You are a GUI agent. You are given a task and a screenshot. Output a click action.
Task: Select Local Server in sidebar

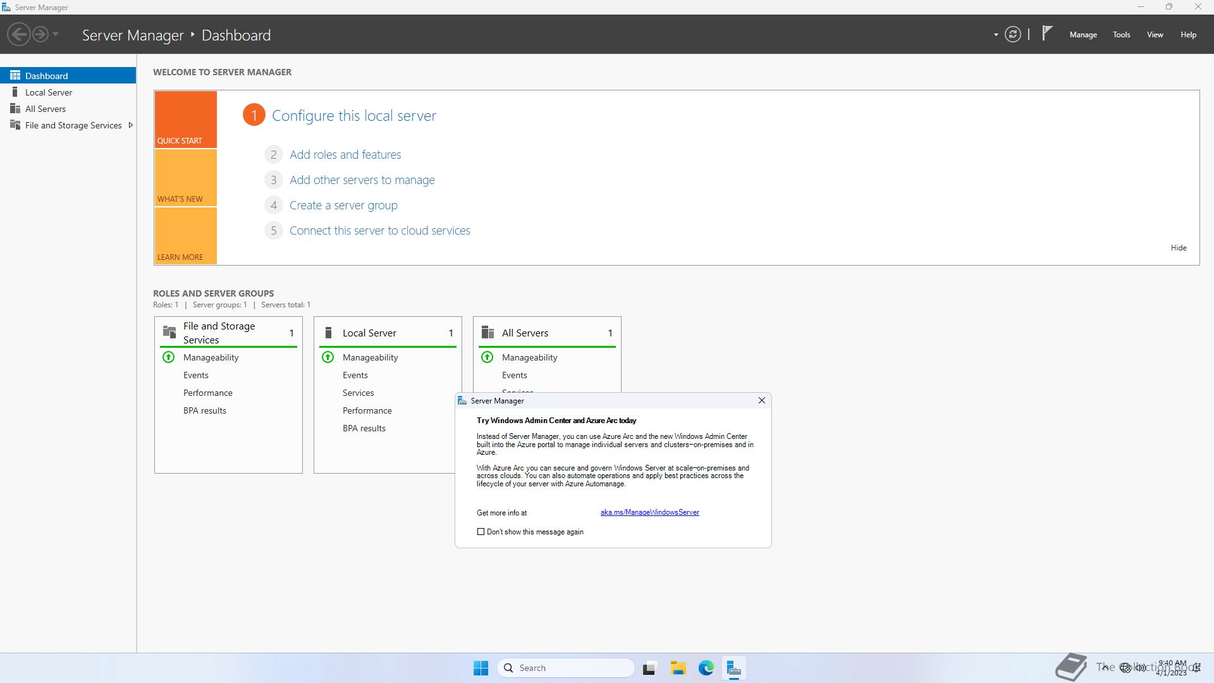(x=49, y=92)
